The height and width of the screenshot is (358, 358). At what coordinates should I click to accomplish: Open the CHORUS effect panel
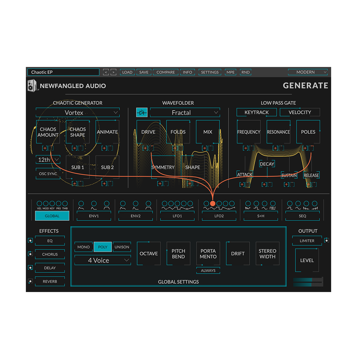pyautogui.click(x=50, y=254)
